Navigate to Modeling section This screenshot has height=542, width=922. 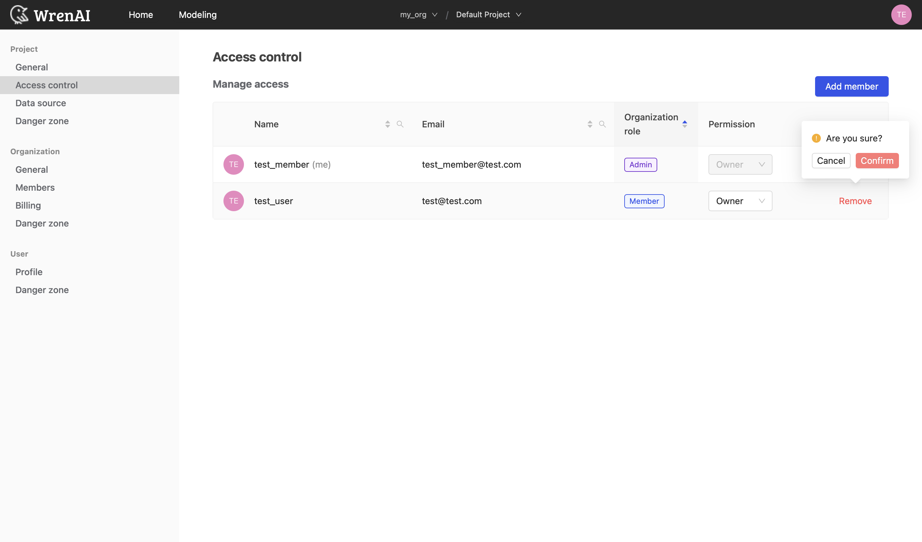198,14
